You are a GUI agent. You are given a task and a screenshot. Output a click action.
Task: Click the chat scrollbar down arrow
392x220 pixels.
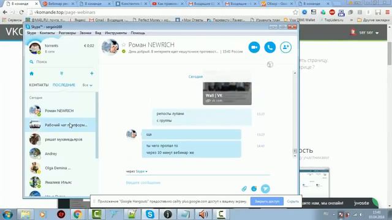295,156
